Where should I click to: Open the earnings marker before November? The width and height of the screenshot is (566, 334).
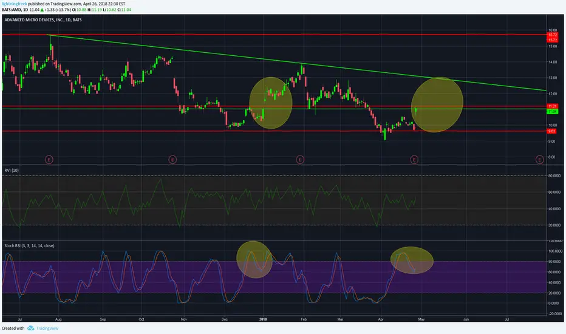[x=172, y=159]
